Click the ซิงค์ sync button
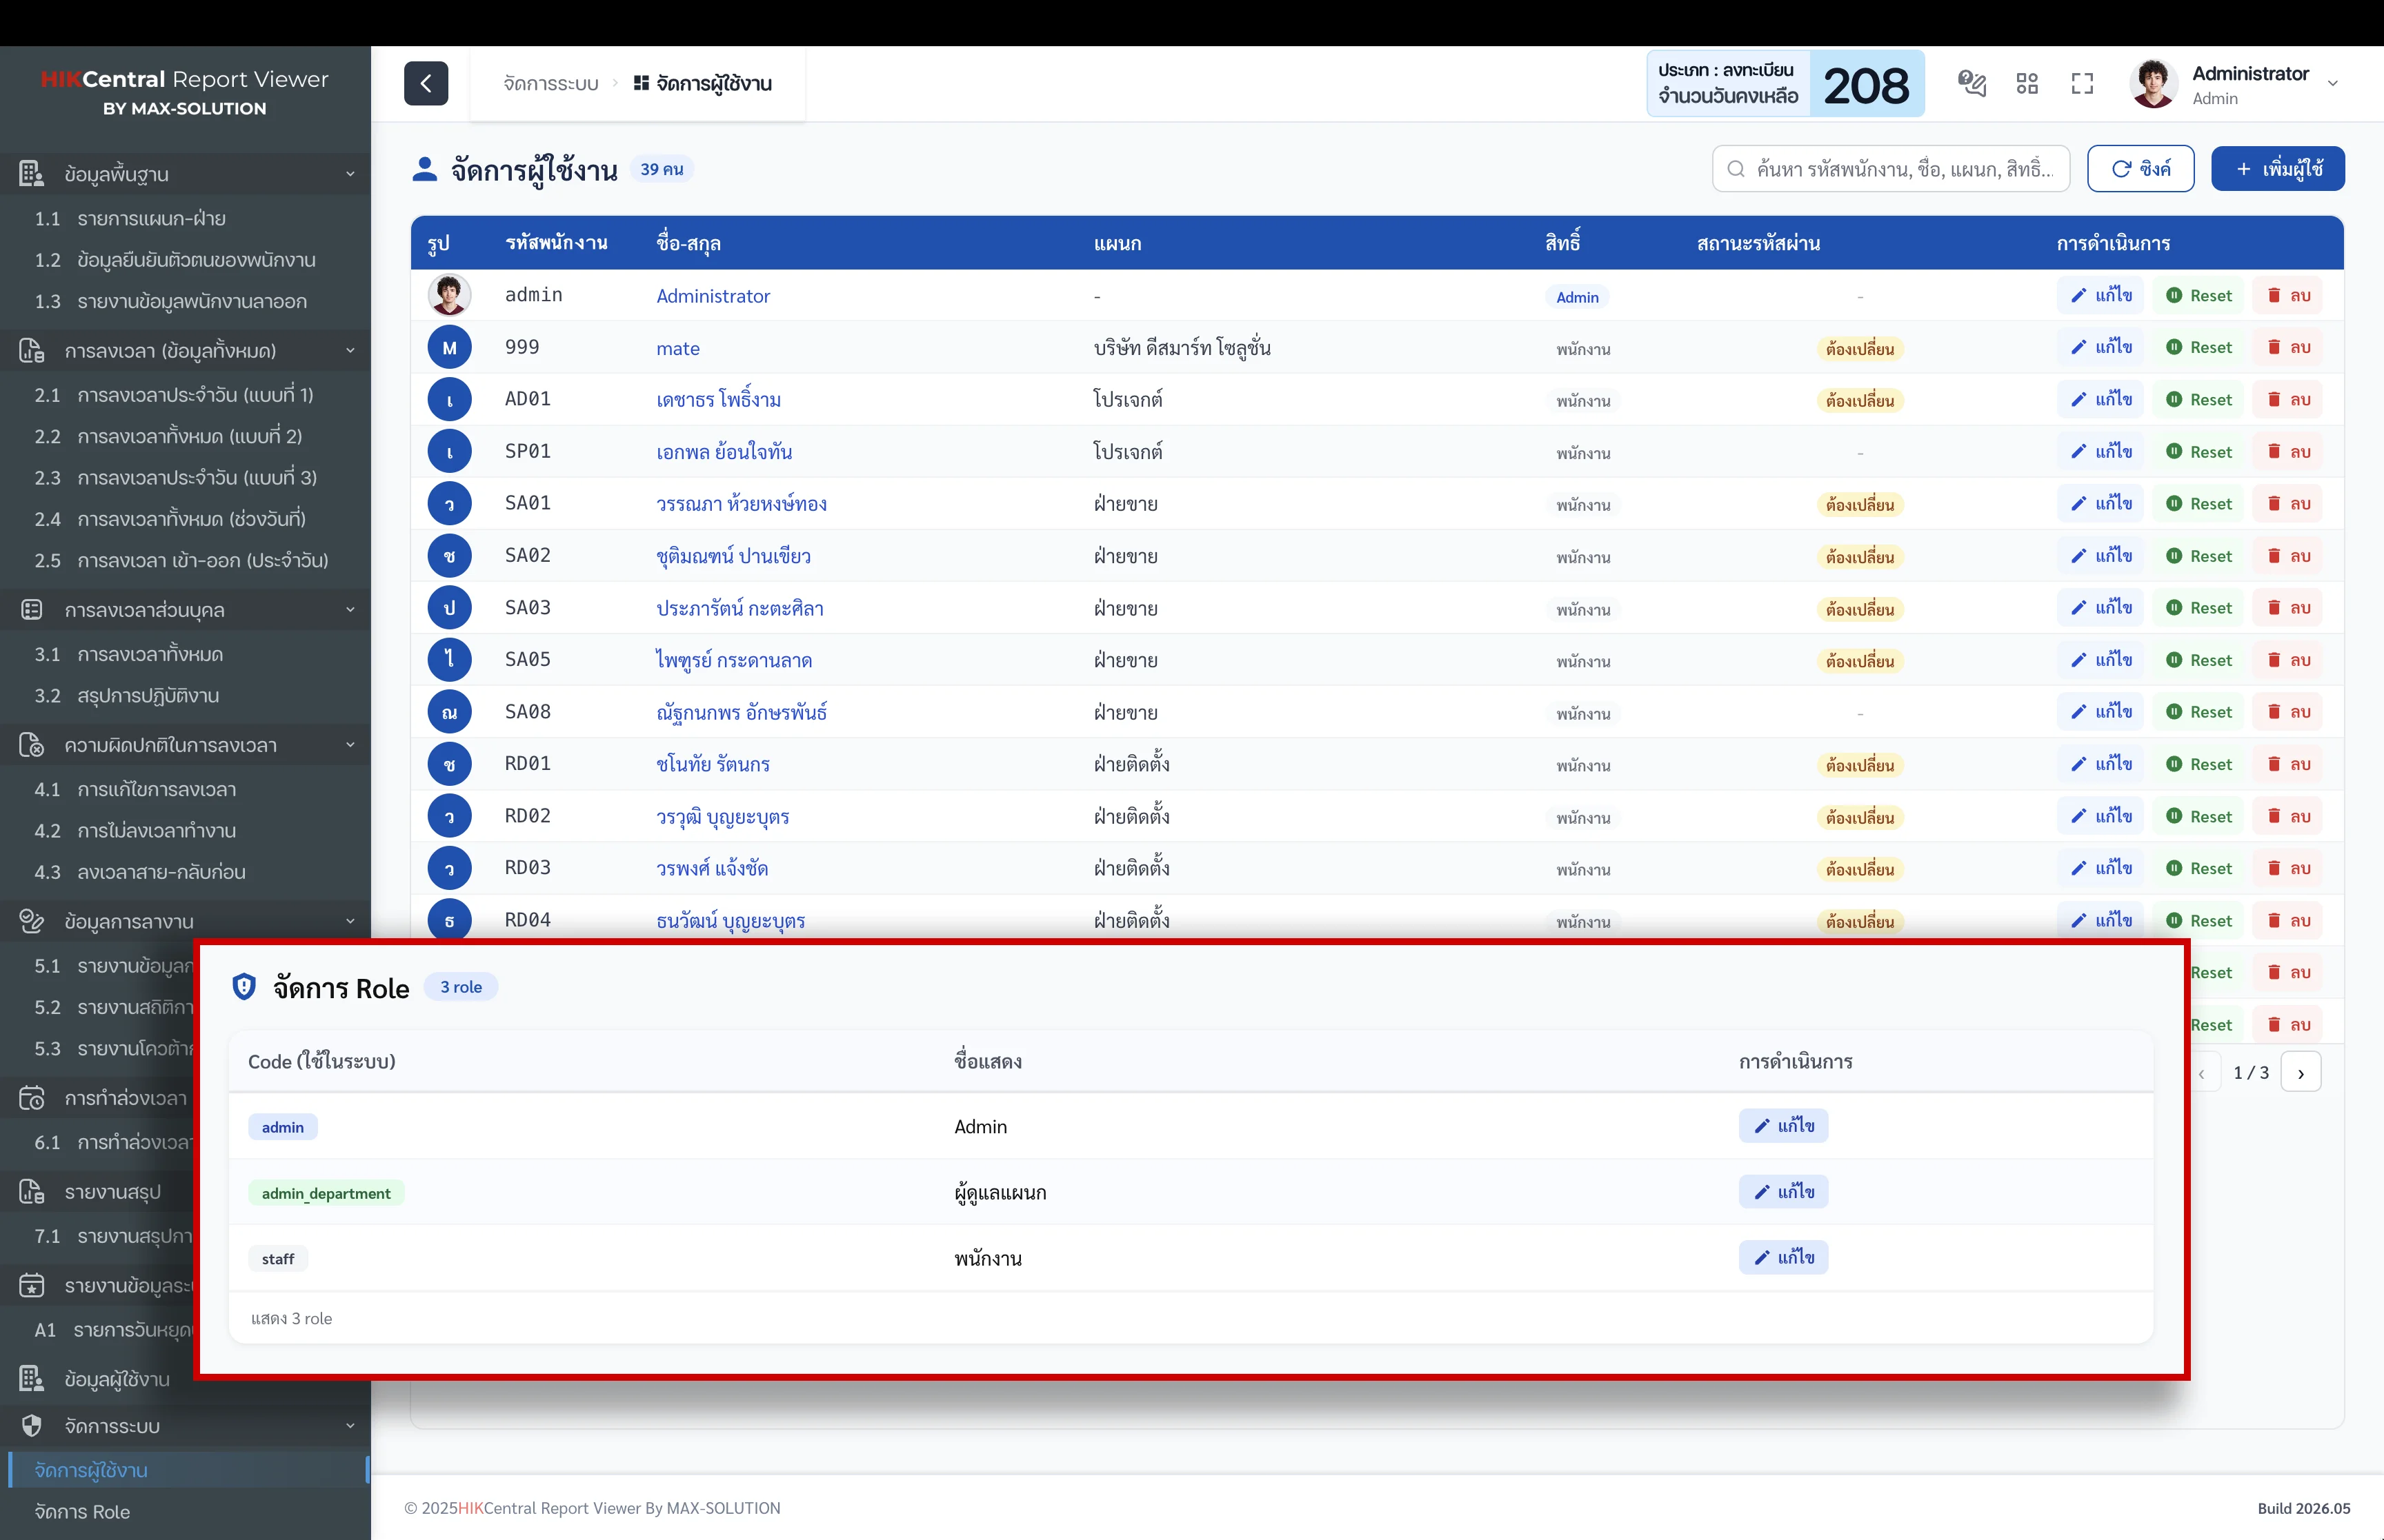Image resolution: width=2384 pixels, height=1540 pixels. click(2140, 169)
